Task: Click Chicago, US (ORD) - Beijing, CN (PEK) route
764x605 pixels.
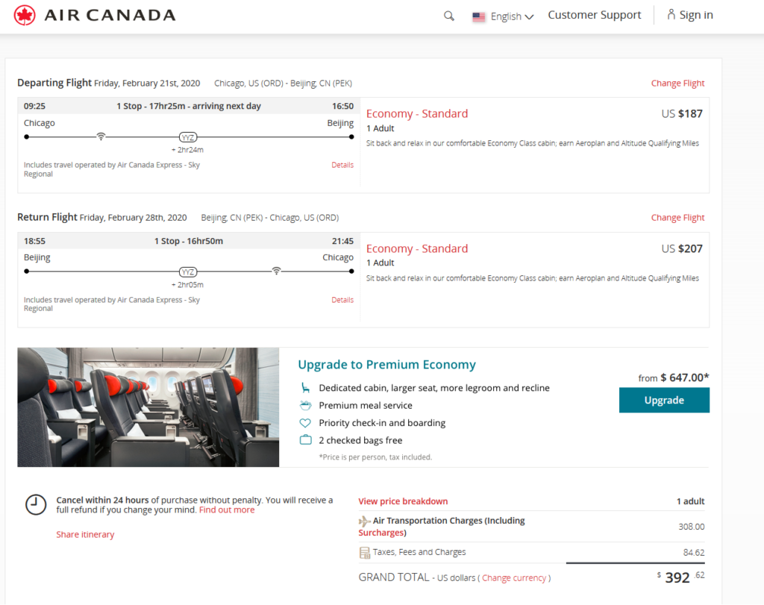Action: [x=283, y=84]
